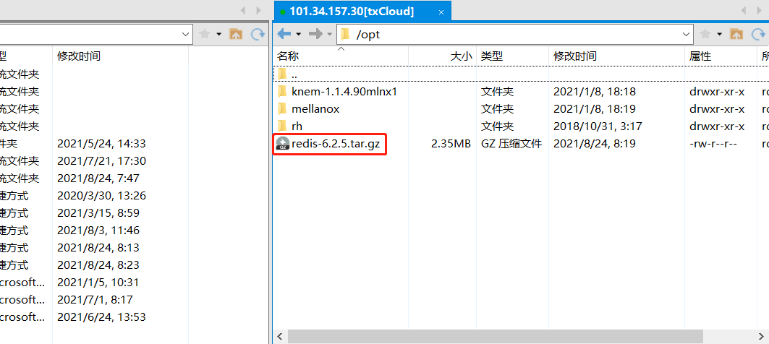
Task: Go back using the blue left arrow
Action: click(x=284, y=34)
